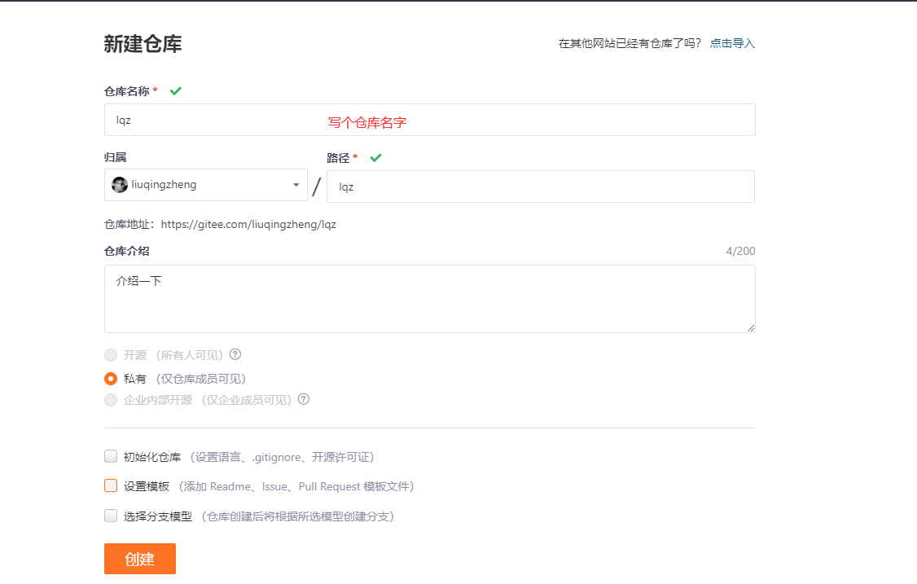Click the 设置模板 label text
This screenshot has width=917, height=584.
147,486
